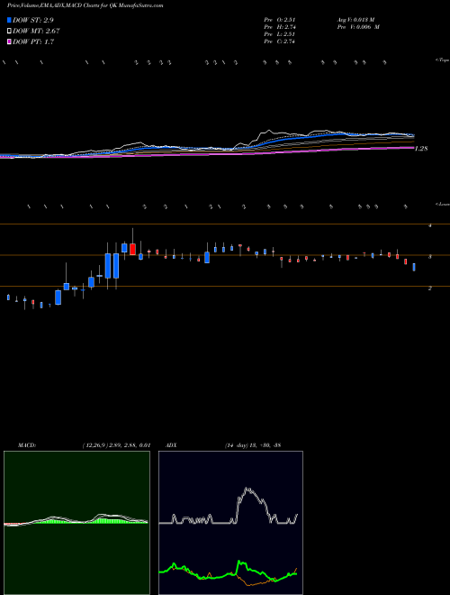Screen dimensions: 450x595
Task: Click the large red candlestick near the peak
Action: tap(132, 250)
